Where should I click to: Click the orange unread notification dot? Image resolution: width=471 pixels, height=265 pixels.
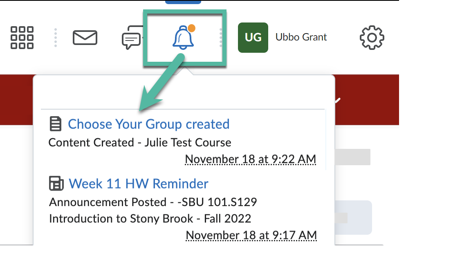point(192,28)
